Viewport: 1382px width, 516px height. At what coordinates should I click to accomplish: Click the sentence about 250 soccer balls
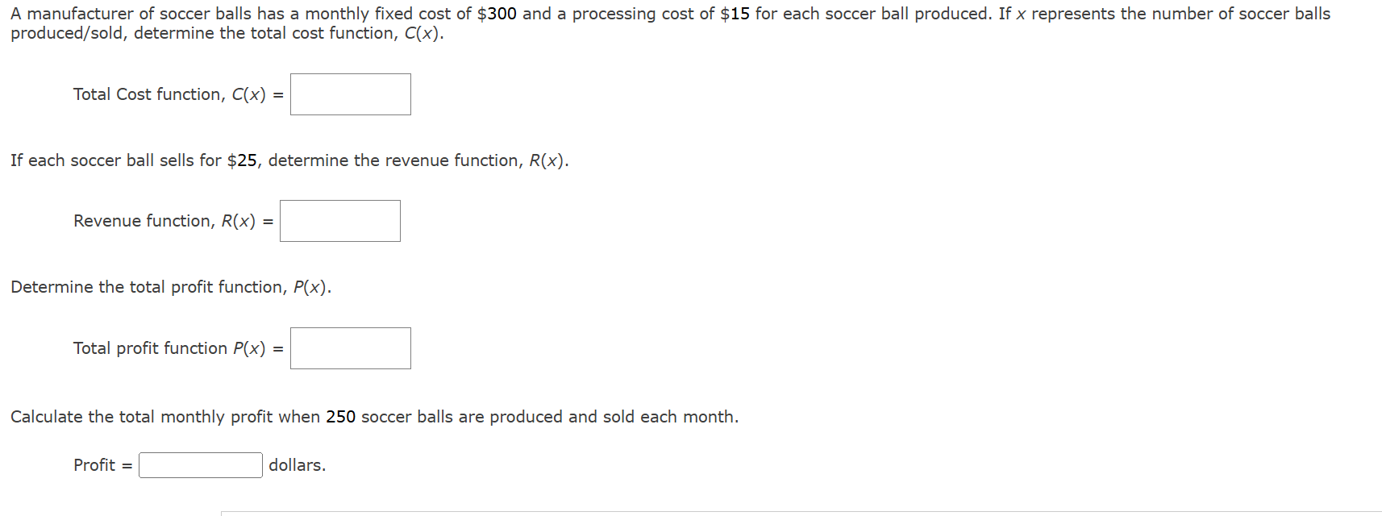[x=375, y=416]
